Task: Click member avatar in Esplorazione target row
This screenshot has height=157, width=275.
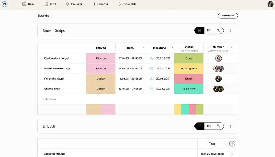Action: coord(218,58)
